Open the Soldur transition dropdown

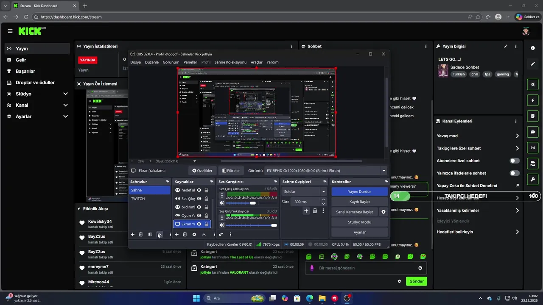pos(304,191)
